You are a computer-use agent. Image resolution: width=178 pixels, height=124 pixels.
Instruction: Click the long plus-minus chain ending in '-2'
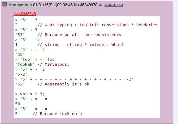74,79
